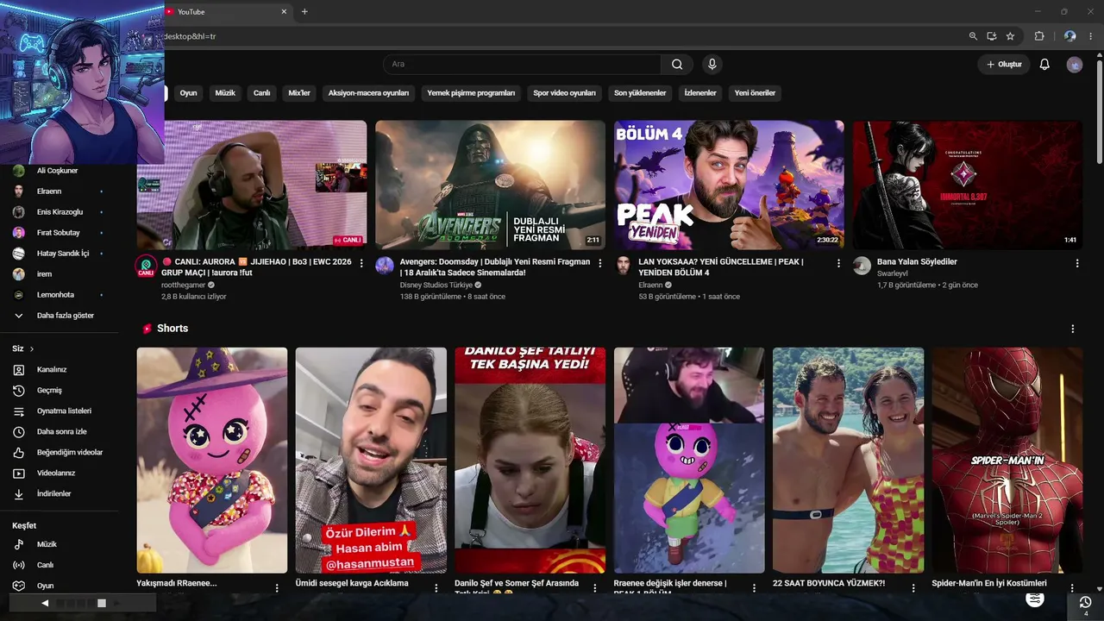Screen dimensions: 1104x621
Task: Open the browser extensions puzzle icon
Action: [x=1039, y=36]
